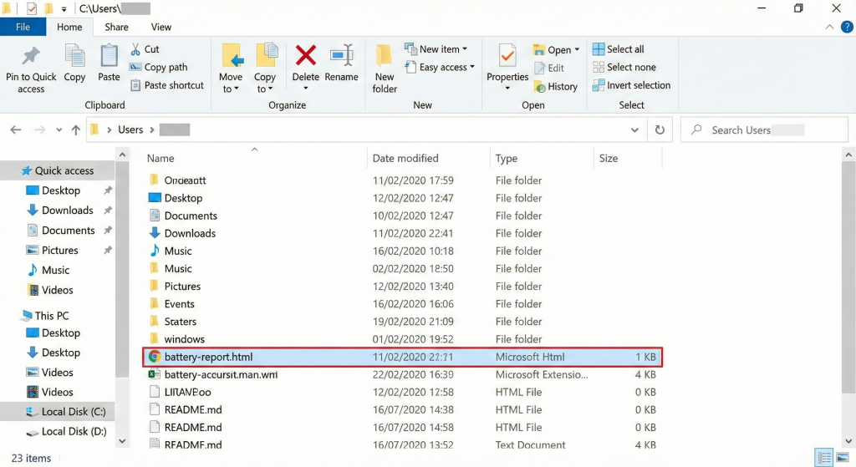Open the File menu tab
The width and height of the screenshot is (856, 467).
click(23, 27)
